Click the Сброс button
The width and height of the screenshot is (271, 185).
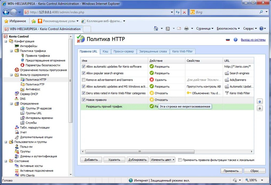point(254,171)
